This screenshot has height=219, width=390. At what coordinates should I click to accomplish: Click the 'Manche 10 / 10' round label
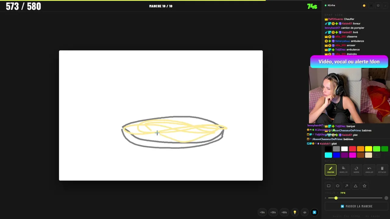(161, 6)
